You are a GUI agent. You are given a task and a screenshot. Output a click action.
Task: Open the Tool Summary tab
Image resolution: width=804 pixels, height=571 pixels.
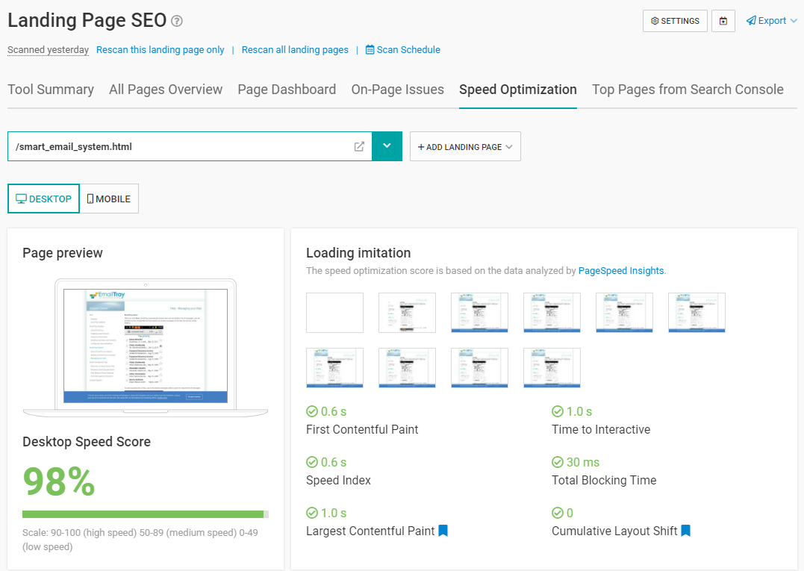[50, 90]
